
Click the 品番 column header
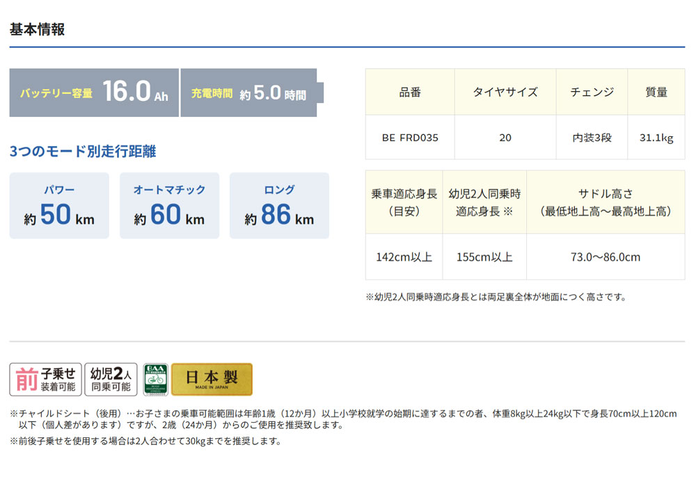pos(410,92)
